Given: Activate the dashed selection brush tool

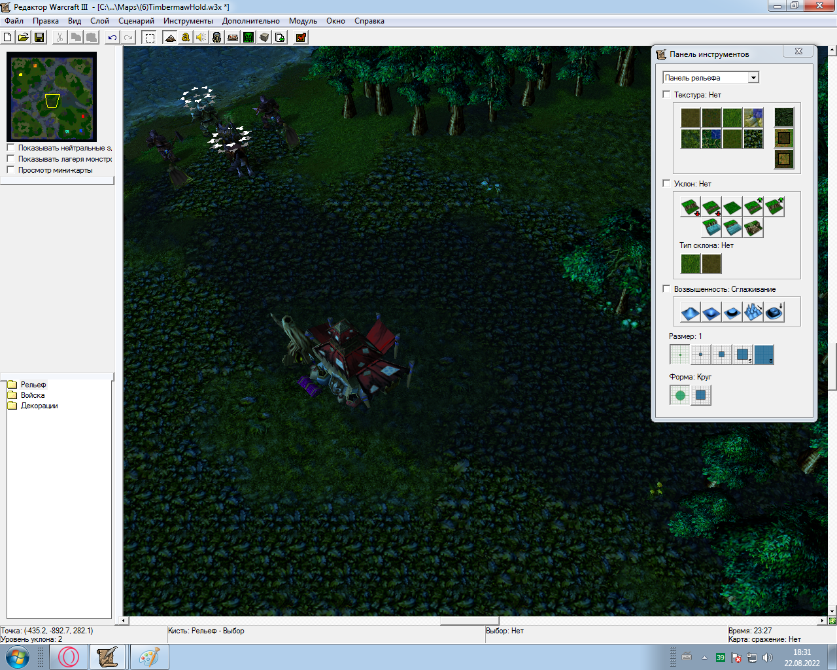Looking at the screenshot, I should click(x=150, y=37).
